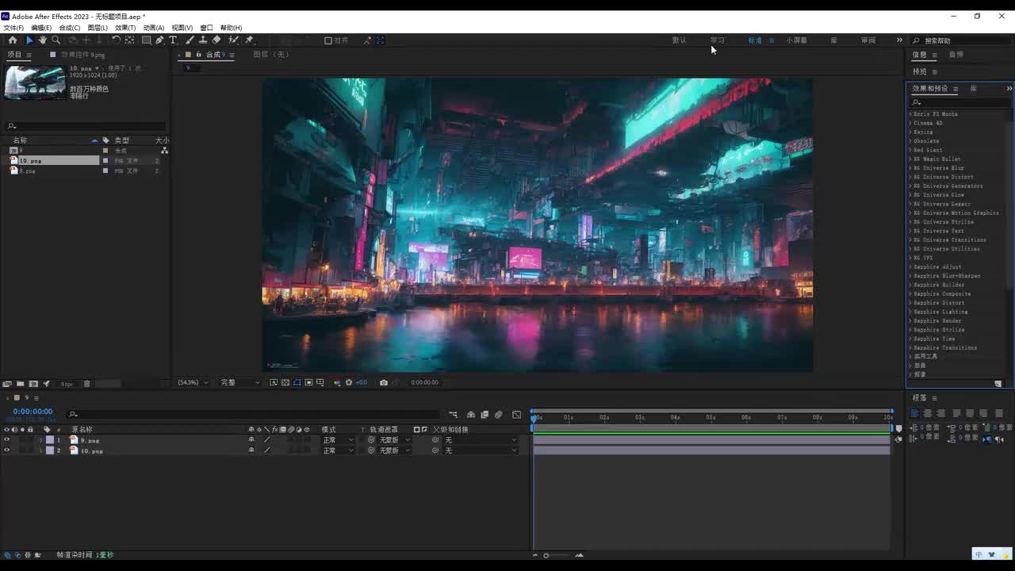Toggle the quality switch for 10.png layer
The image size is (1015, 571).
[267, 450]
